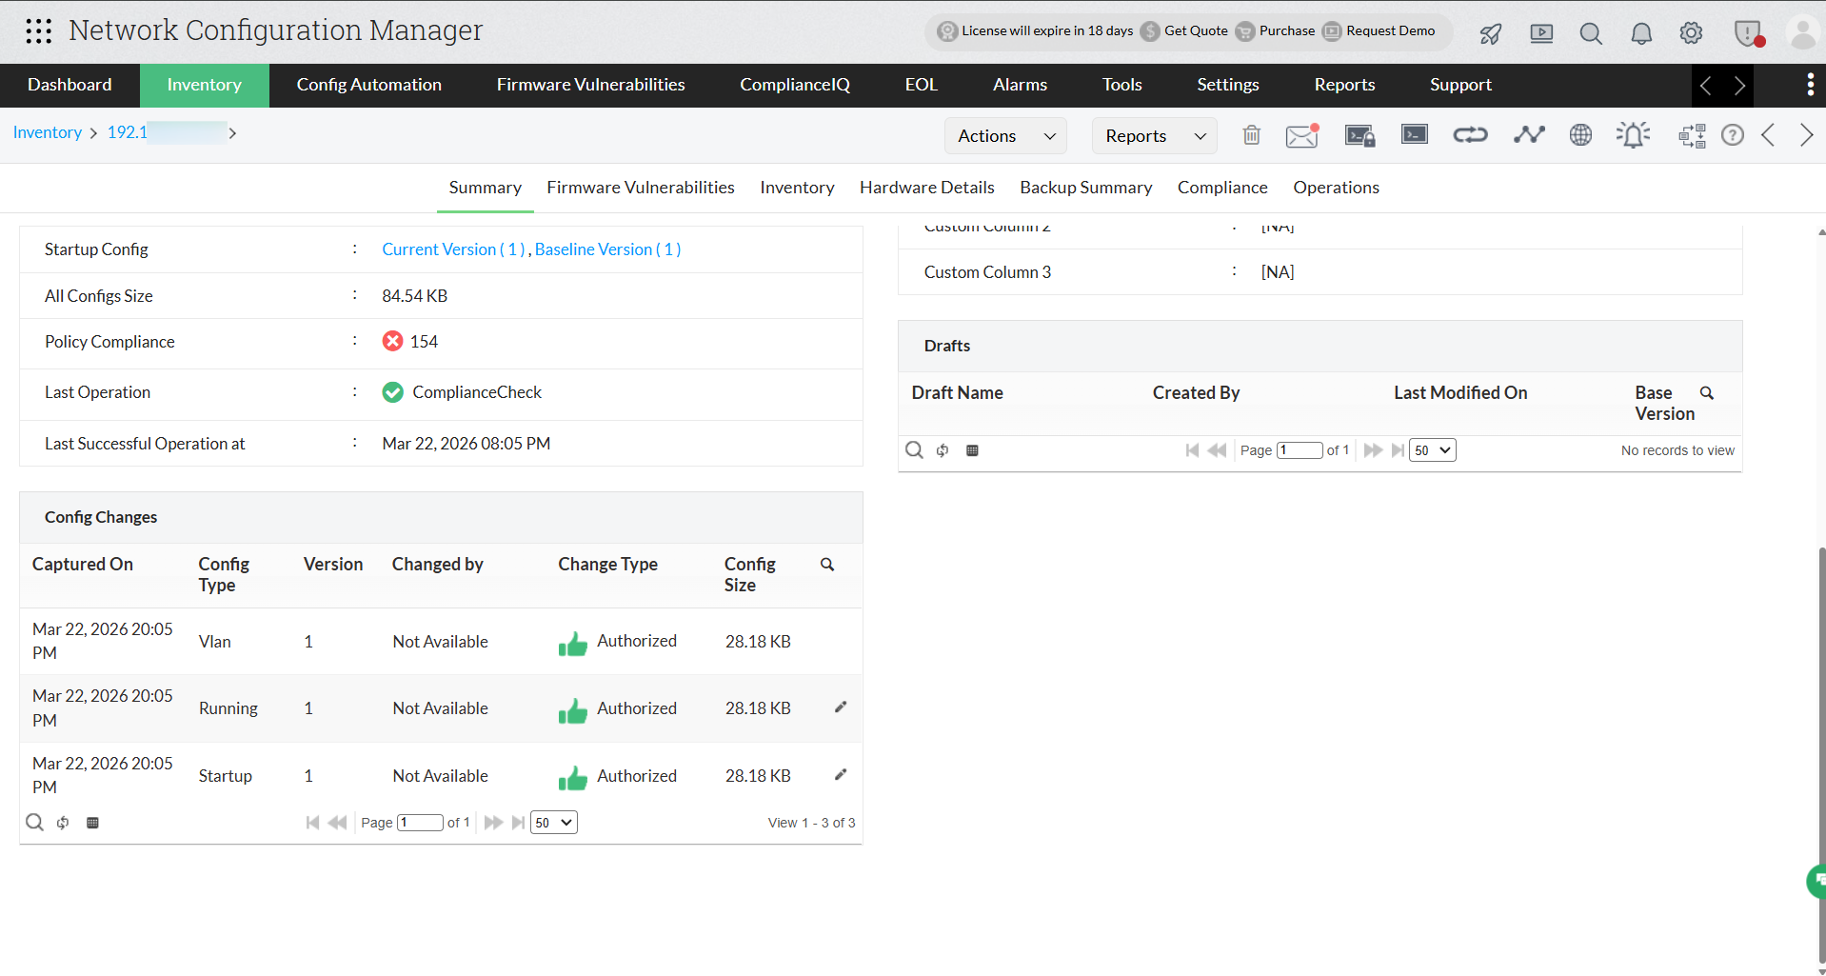This screenshot has height=976, width=1826.
Task: Delete this device using the trash icon
Action: point(1251,135)
